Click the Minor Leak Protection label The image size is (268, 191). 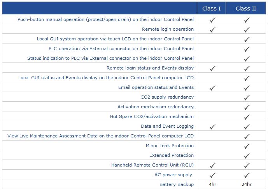(170, 146)
